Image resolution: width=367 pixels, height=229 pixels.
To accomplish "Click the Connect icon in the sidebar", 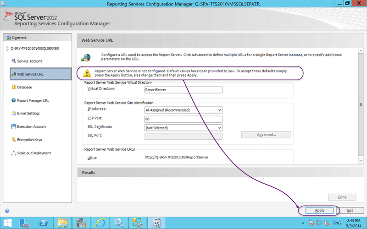I will tap(9, 38).
